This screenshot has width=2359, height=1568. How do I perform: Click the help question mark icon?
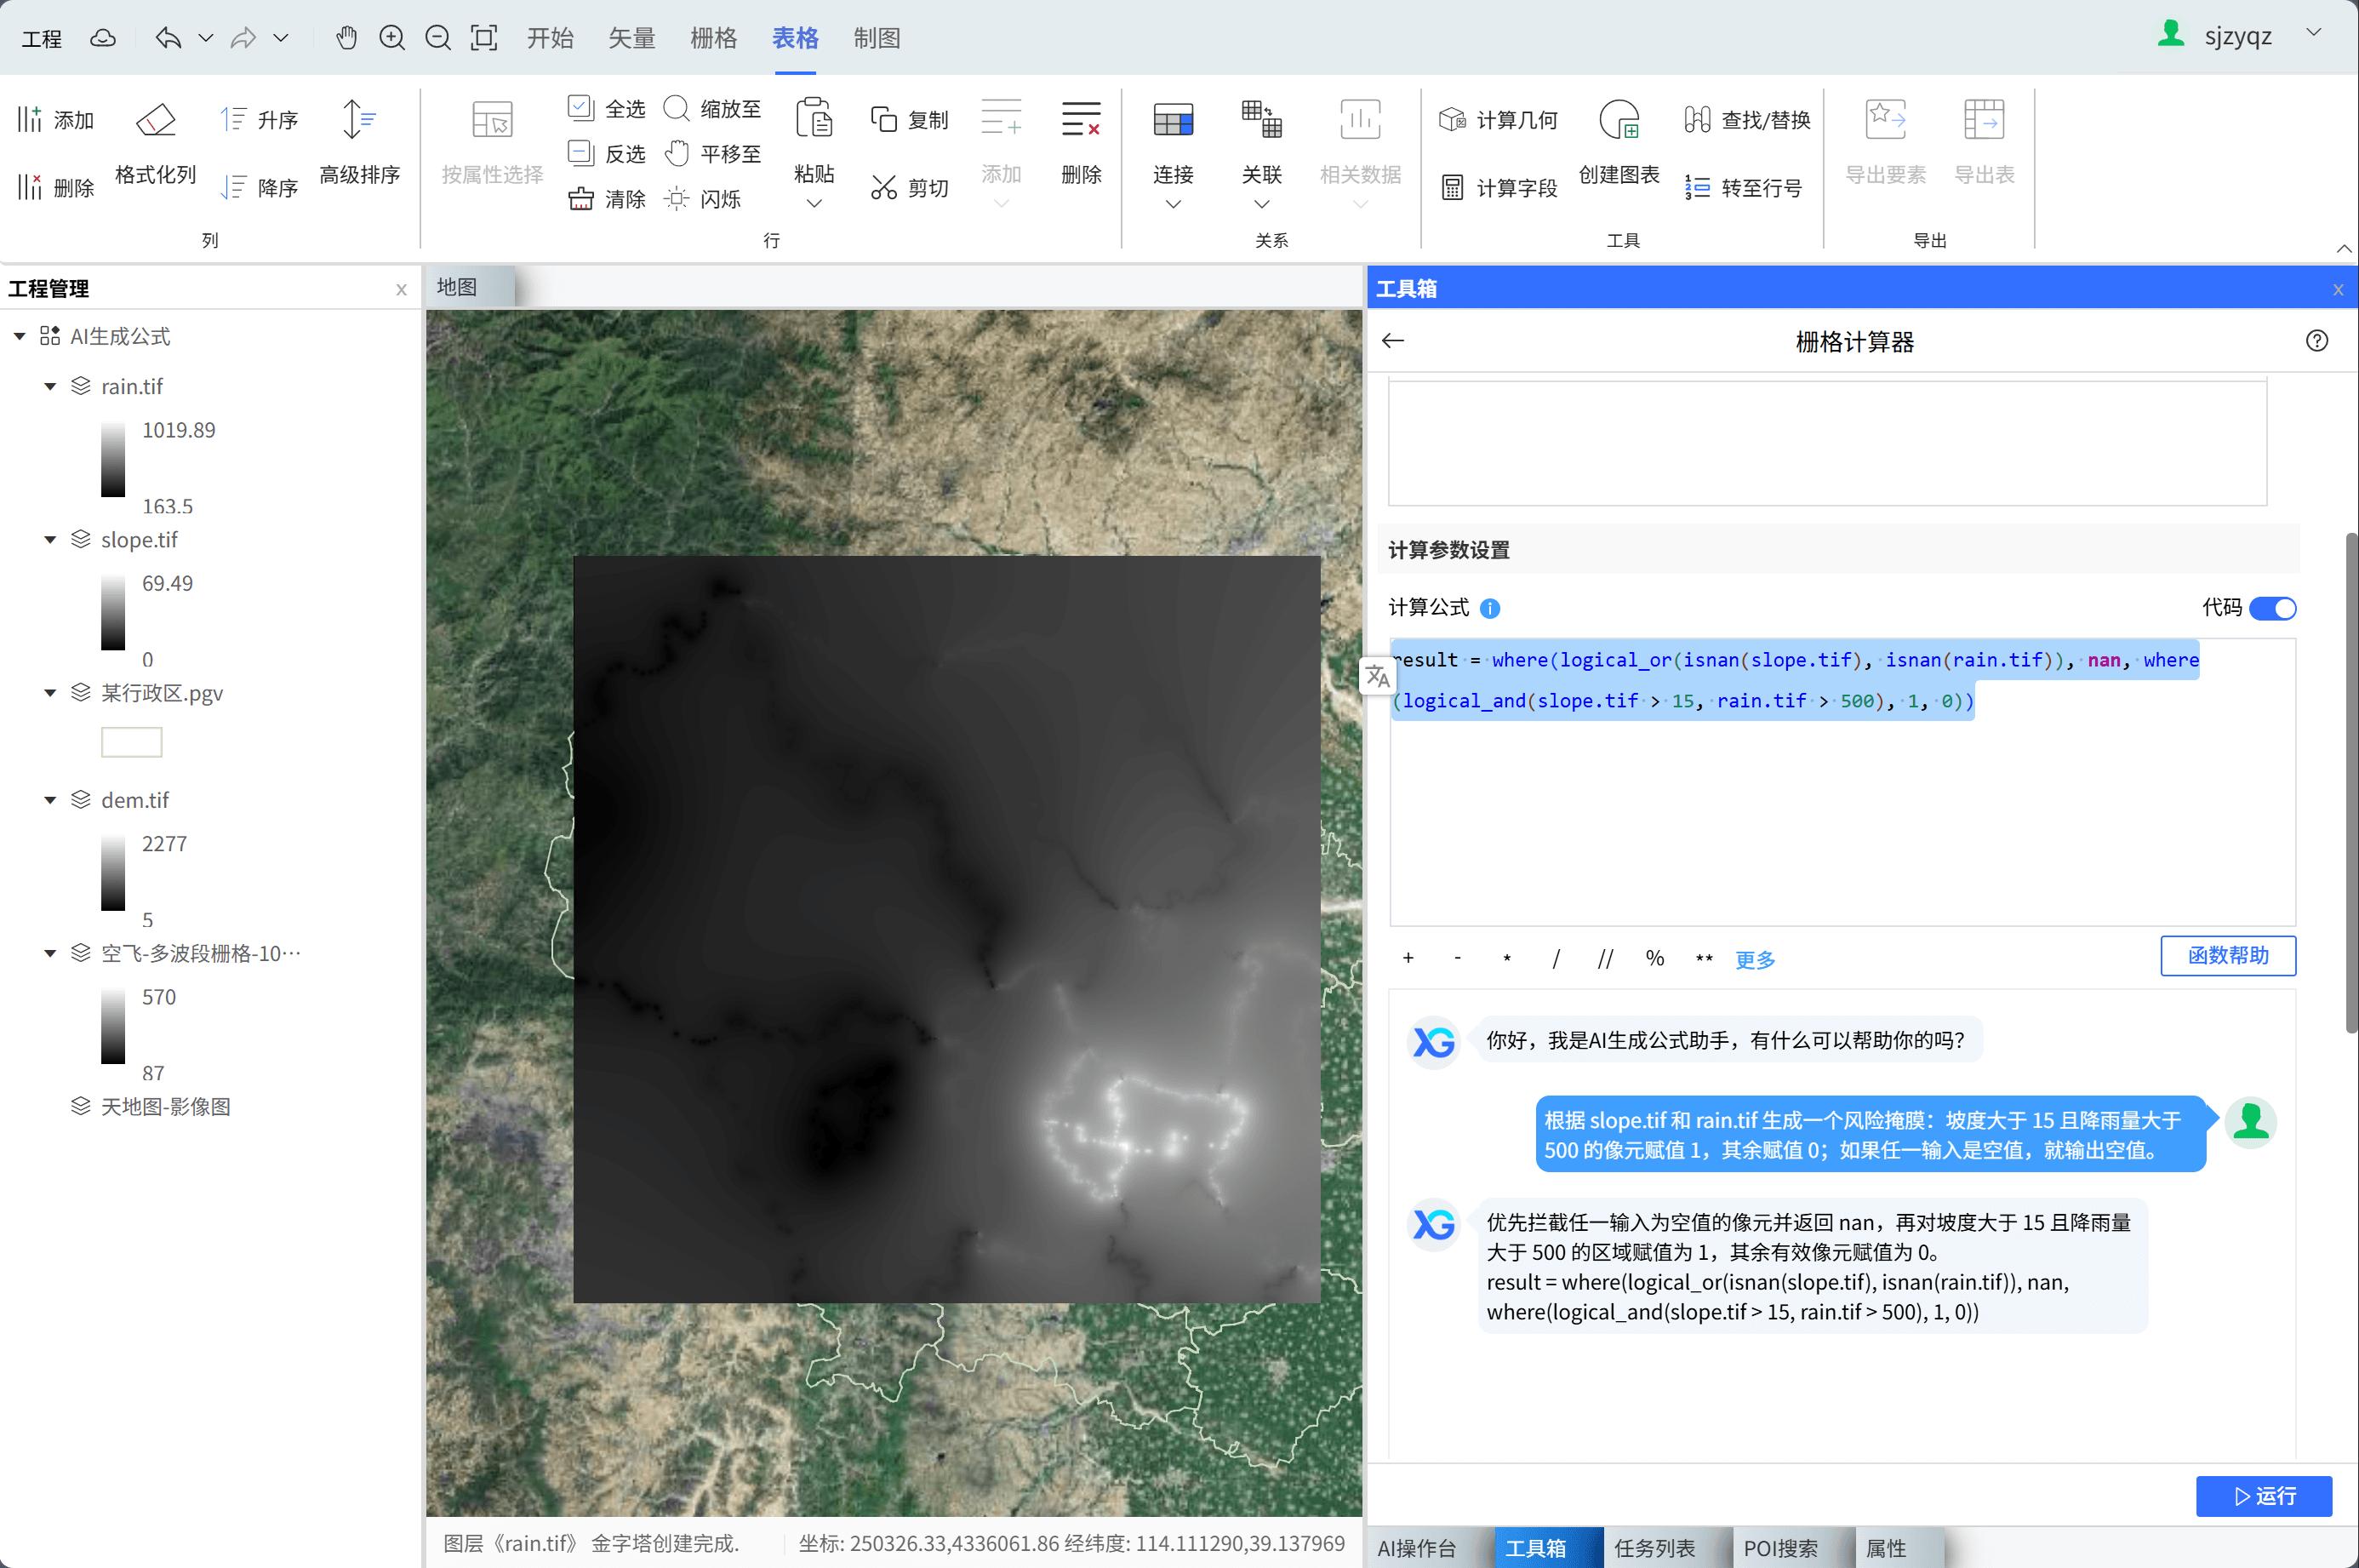tap(2316, 341)
